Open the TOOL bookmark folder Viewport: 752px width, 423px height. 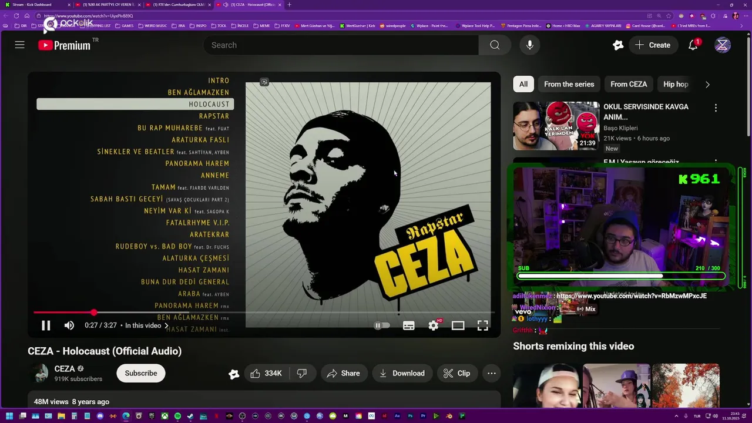(219, 26)
